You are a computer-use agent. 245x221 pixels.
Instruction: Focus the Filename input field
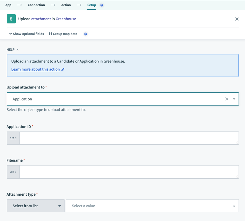click(x=129, y=172)
